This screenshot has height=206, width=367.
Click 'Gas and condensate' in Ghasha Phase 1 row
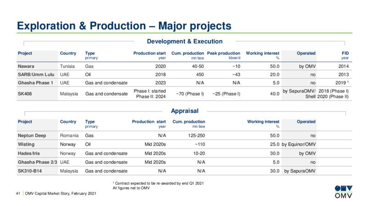pyautogui.click(x=106, y=83)
